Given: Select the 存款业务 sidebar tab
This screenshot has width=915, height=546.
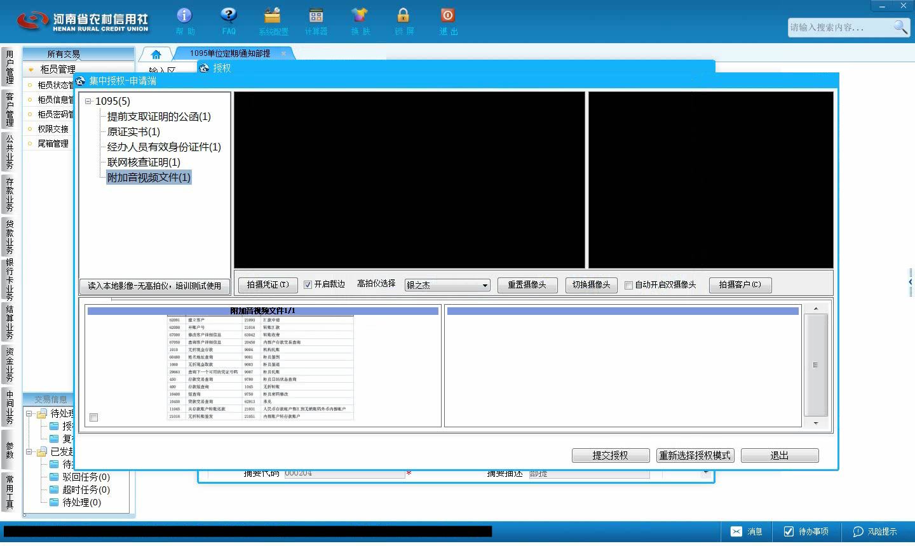Looking at the screenshot, I should click(x=9, y=194).
